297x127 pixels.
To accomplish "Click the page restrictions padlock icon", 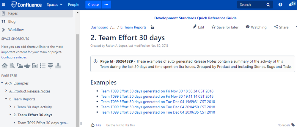I will click(x=152, y=27).
